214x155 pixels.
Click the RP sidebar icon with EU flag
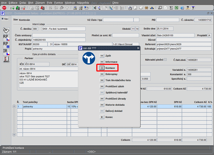coord(6,45)
